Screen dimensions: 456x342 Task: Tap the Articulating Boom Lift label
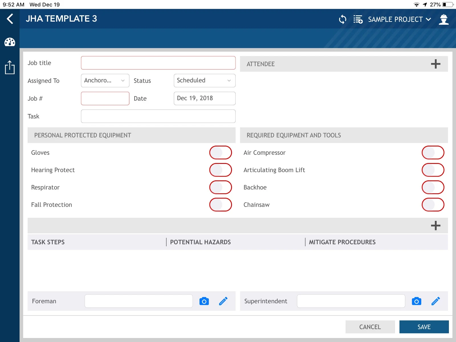click(274, 170)
